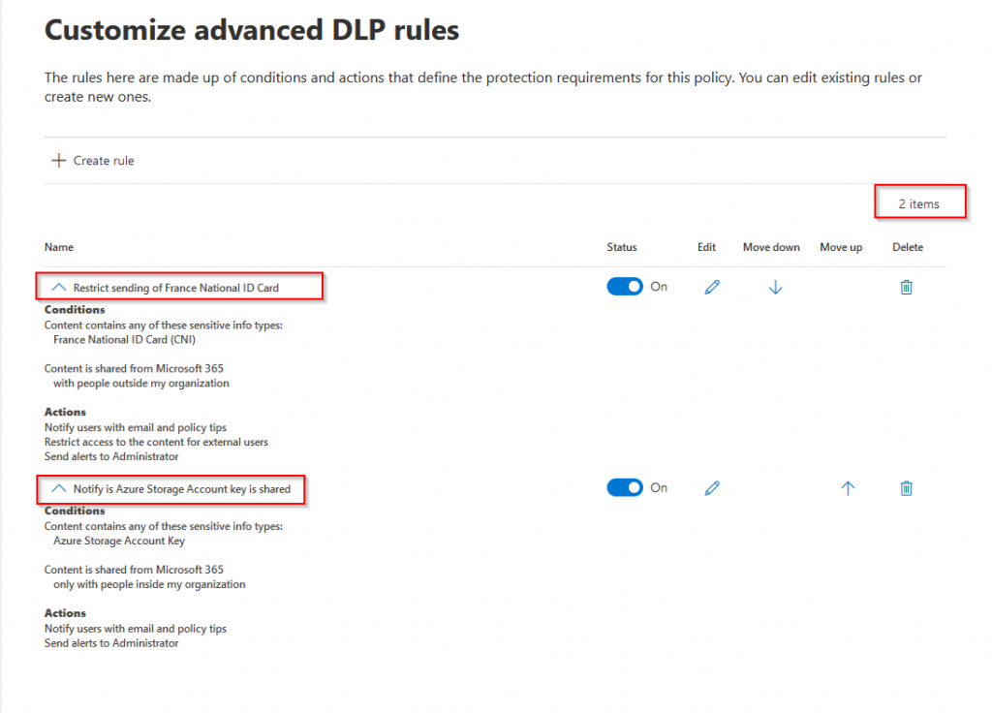Click the 2 items counter
The width and height of the screenshot is (992, 713).
pyautogui.click(x=919, y=202)
